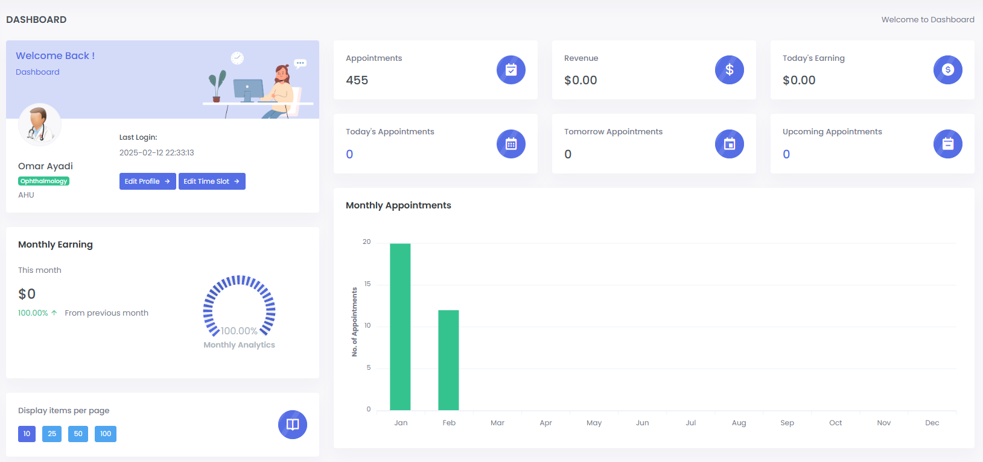Click the Monthly Analytics radial progress gauge
This screenshot has height=462, width=983.
[x=239, y=306]
